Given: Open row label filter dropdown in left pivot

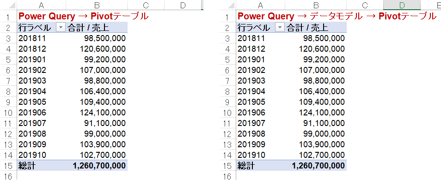Looking at the screenshot, I should 61,28.
